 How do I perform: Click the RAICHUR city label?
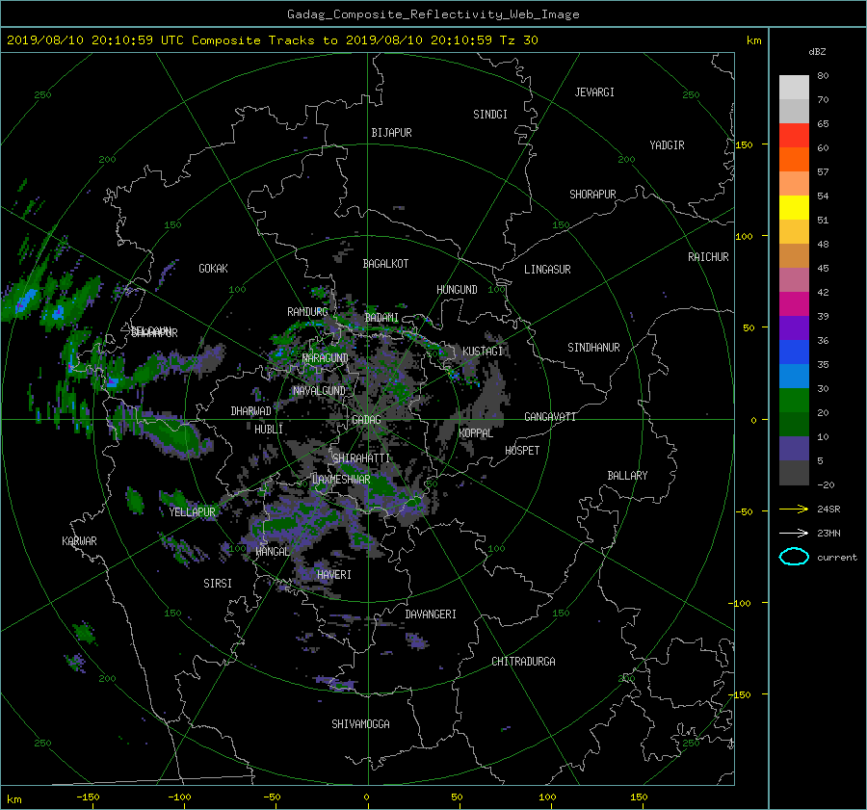click(708, 257)
